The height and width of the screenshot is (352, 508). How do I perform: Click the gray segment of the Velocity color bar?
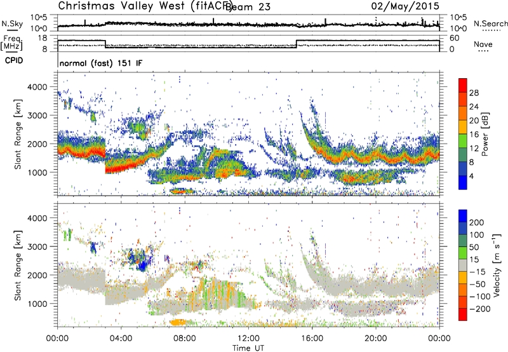[463, 265]
